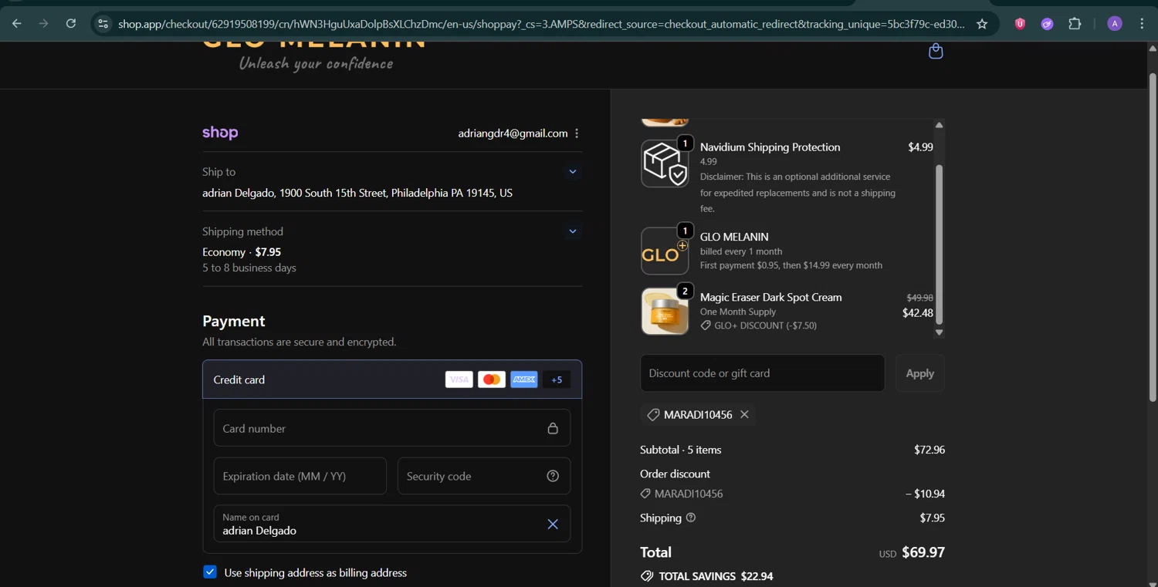The height and width of the screenshot is (587, 1158).
Task: Click the Amex card logo
Action: coord(524,380)
